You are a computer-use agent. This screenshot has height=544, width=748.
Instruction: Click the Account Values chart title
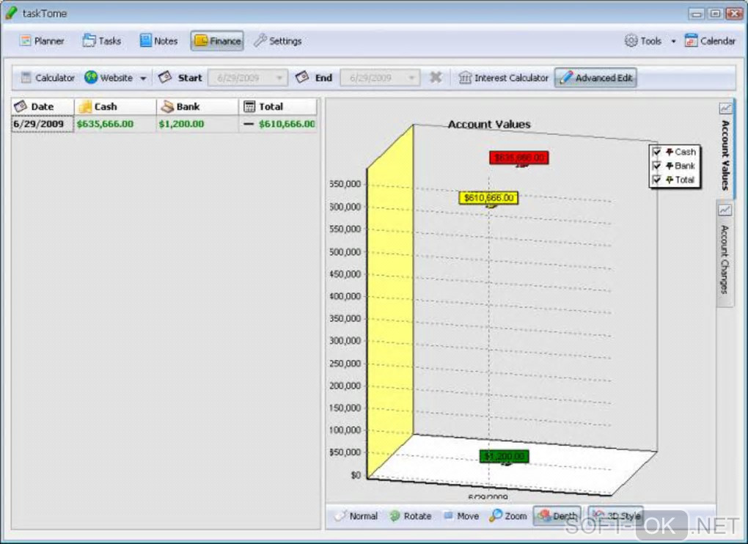click(489, 124)
